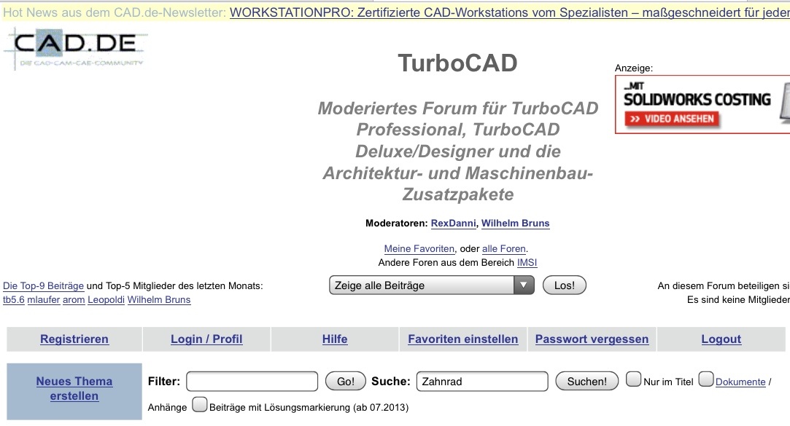
Task: Click the Go! filter button
Action: [x=345, y=382]
